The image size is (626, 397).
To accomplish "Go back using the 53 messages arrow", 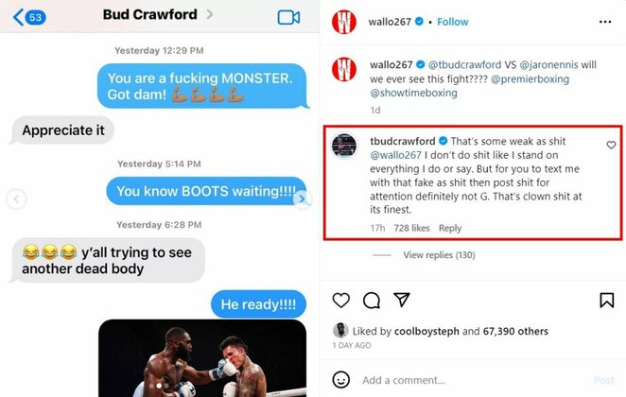I will (x=29, y=17).
